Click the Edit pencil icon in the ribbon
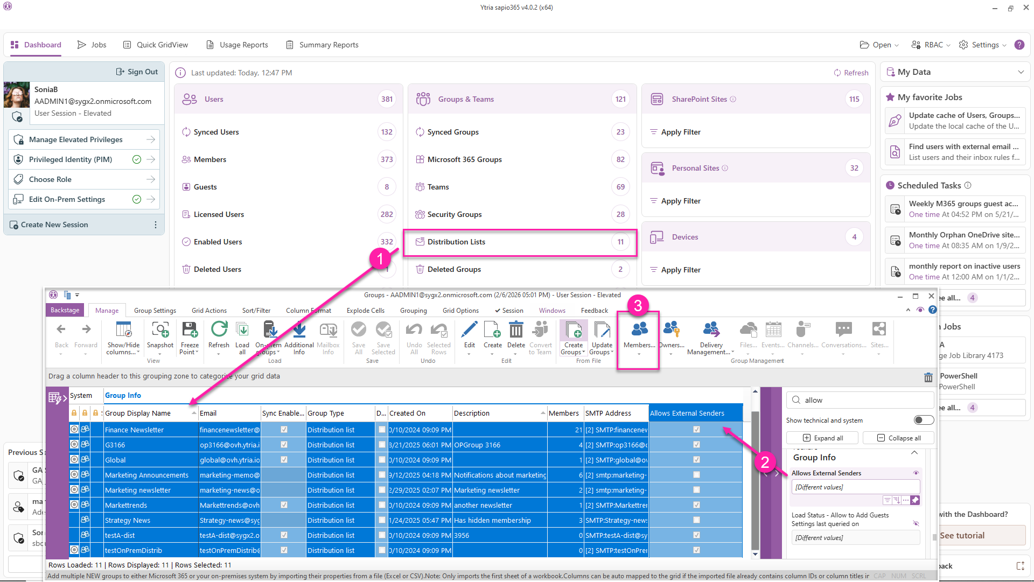 coord(469,330)
